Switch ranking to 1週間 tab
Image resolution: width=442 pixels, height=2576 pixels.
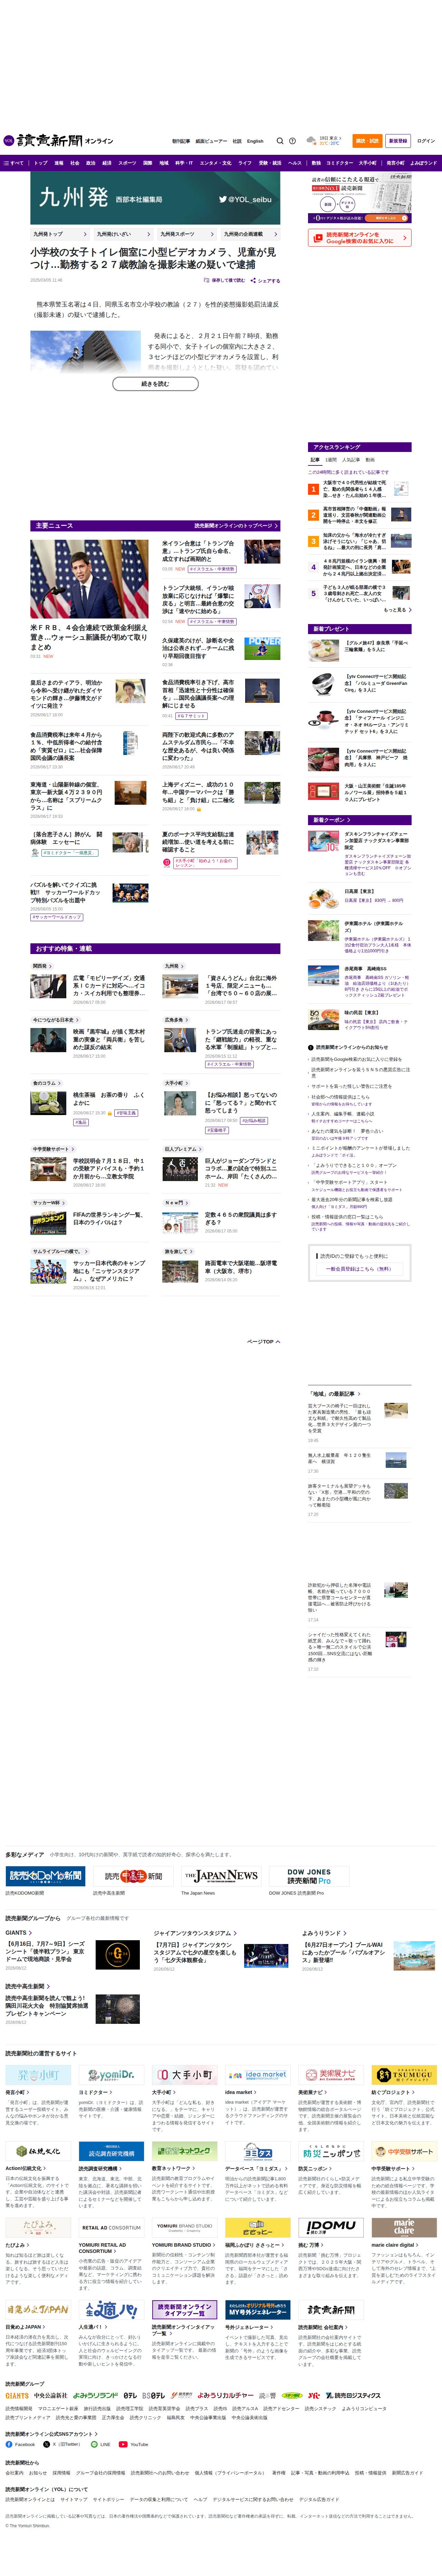click(331, 460)
